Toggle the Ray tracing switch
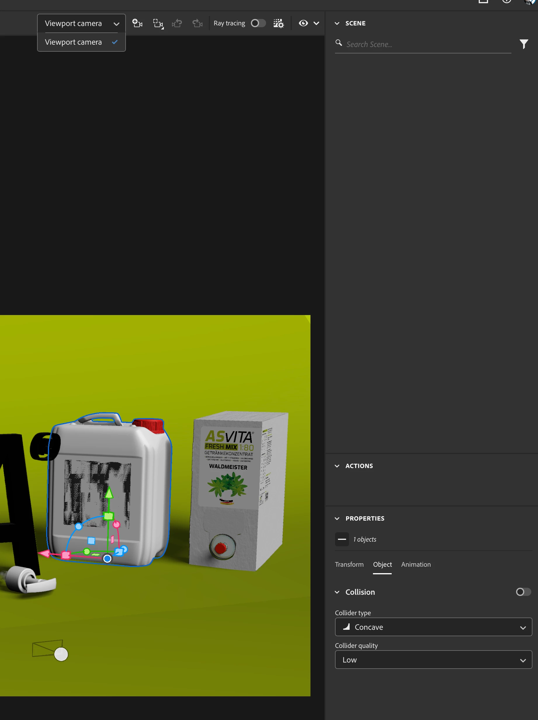Screen dimensions: 538x720 [x=258, y=23]
